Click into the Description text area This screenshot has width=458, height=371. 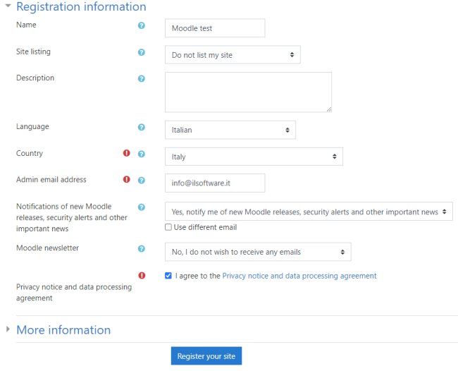[x=248, y=92]
